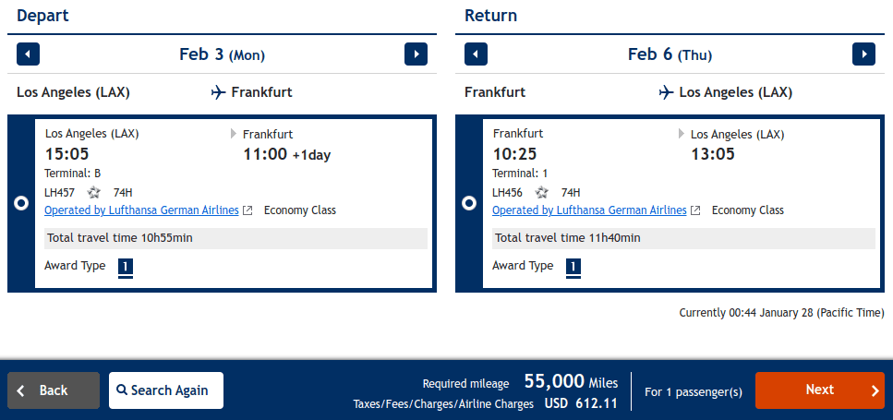Open departure Operated by Lufthansa German Airlines link
The width and height of the screenshot is (893, 420).
coord(141,210)
